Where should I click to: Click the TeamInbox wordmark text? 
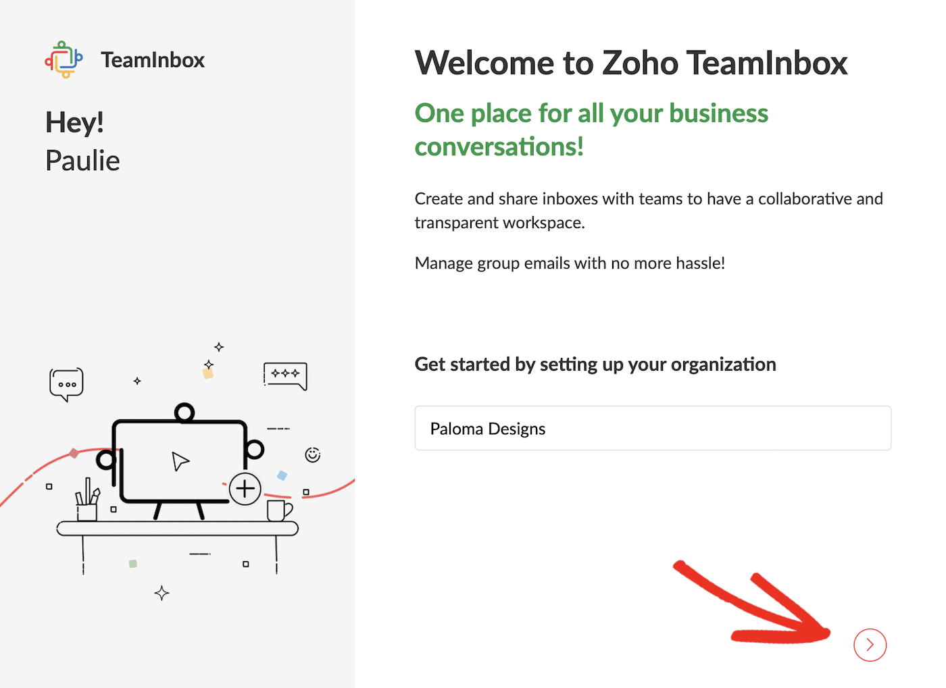[152, 59]
